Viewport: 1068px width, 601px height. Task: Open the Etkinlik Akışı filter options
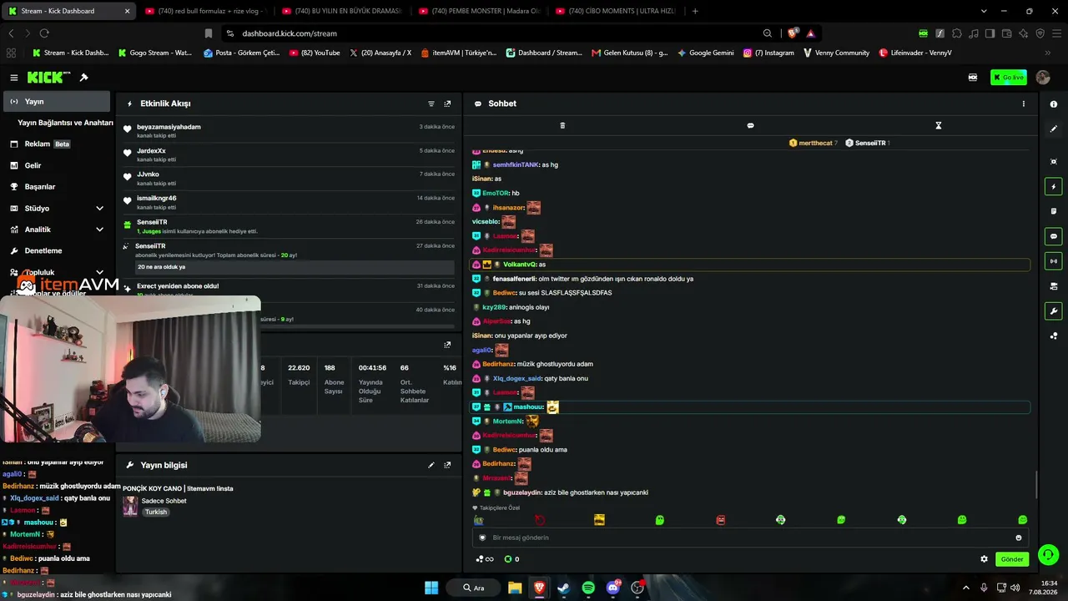431,104
